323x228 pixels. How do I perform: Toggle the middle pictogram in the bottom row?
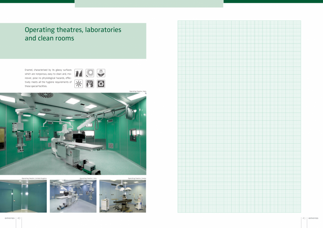89,83
